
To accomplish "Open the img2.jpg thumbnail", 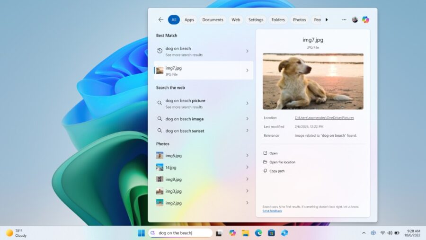I will 160,203.
